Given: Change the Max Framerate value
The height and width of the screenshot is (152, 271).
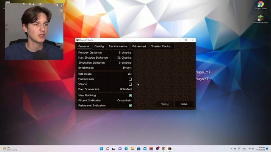Looking at the screenshot, I should coord(105,89).
